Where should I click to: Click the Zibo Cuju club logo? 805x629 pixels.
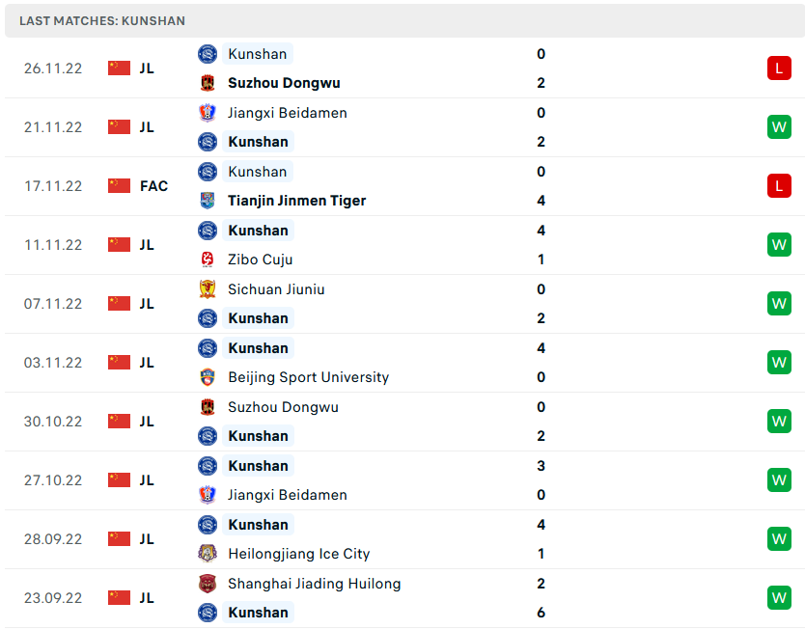[x=208, y=260]
